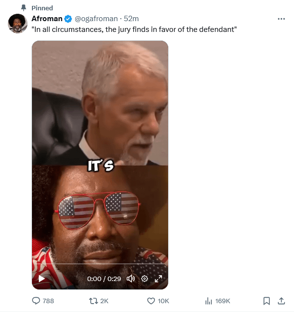Click the reply speech bubble icon
294x312 pixels.
point(36,301)
